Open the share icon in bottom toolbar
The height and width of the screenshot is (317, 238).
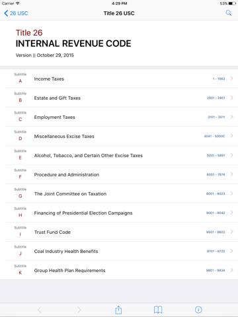118,310
